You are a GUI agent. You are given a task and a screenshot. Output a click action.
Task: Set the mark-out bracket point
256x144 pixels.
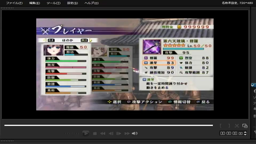(229, 126)
